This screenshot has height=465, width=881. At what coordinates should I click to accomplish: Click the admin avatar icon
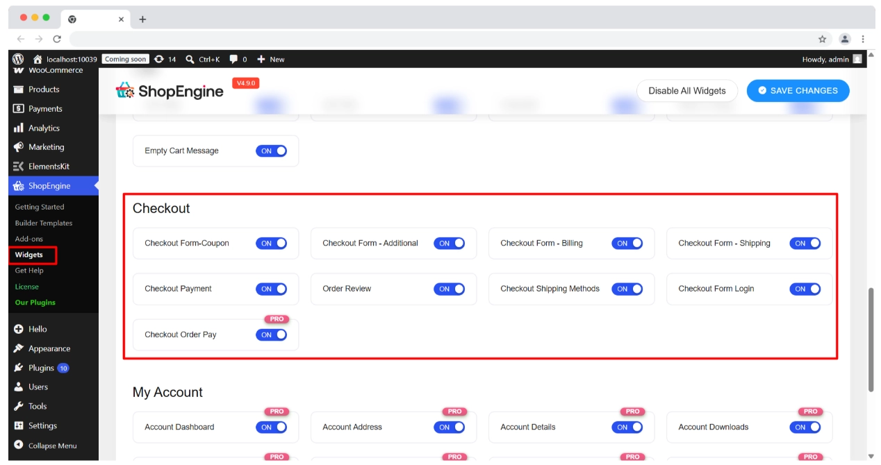(x=857, y=59)
